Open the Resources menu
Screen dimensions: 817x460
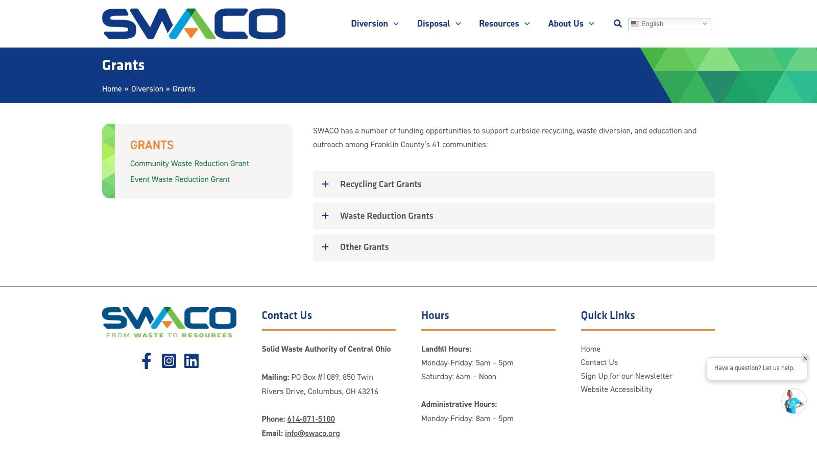point(504,24)
